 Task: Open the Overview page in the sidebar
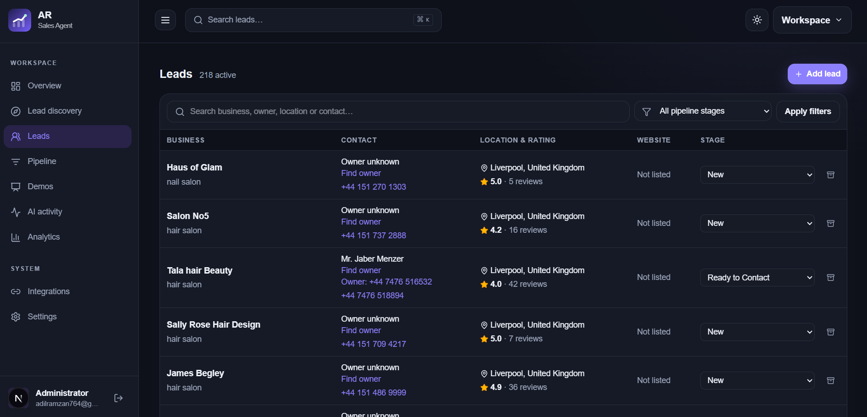click(67, 86)
